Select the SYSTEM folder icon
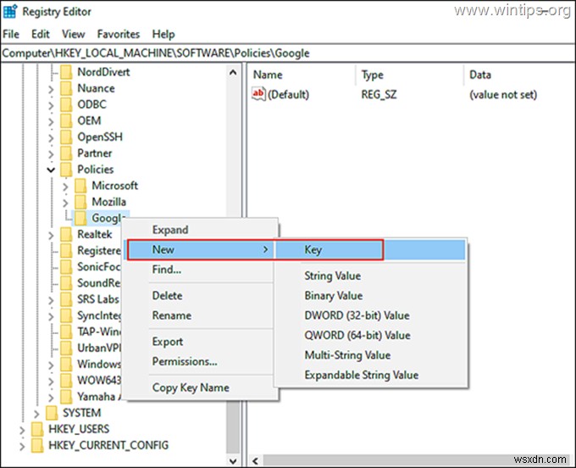The image size is (576, 468). click(52, 413)
